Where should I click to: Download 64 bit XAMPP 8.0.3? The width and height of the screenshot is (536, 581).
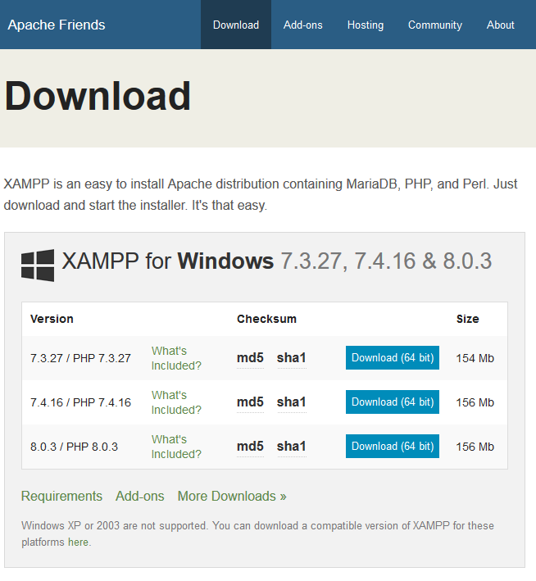click(x=393, y=446)
